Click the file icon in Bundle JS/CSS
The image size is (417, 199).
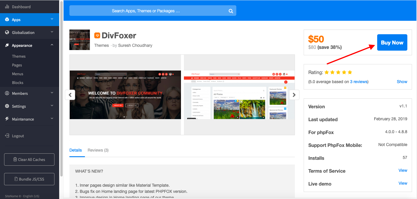(x=16, y=179)
